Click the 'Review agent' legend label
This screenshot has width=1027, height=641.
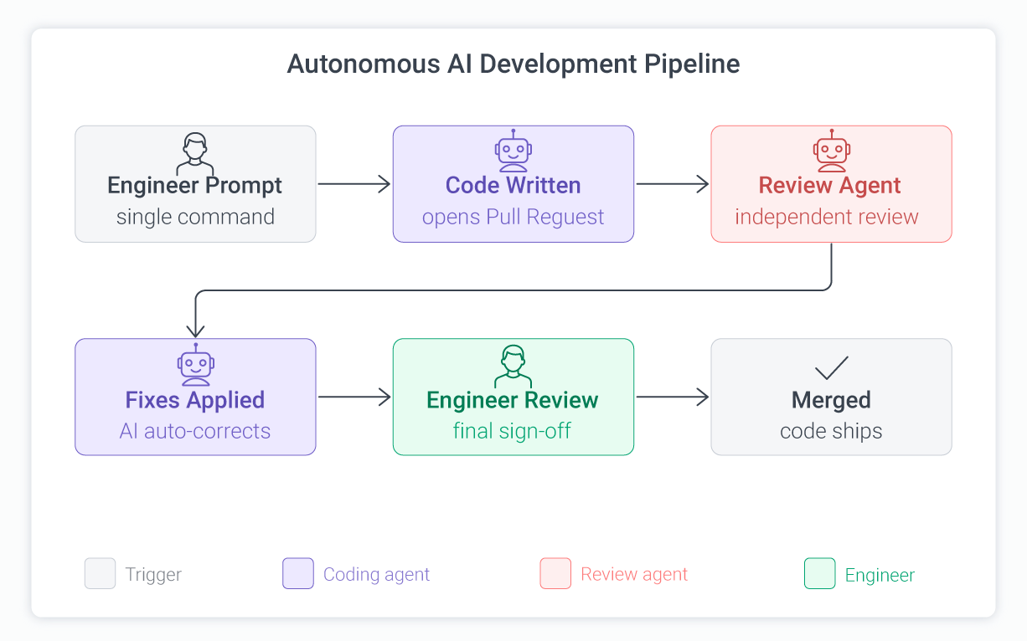(x=634, y=575)
